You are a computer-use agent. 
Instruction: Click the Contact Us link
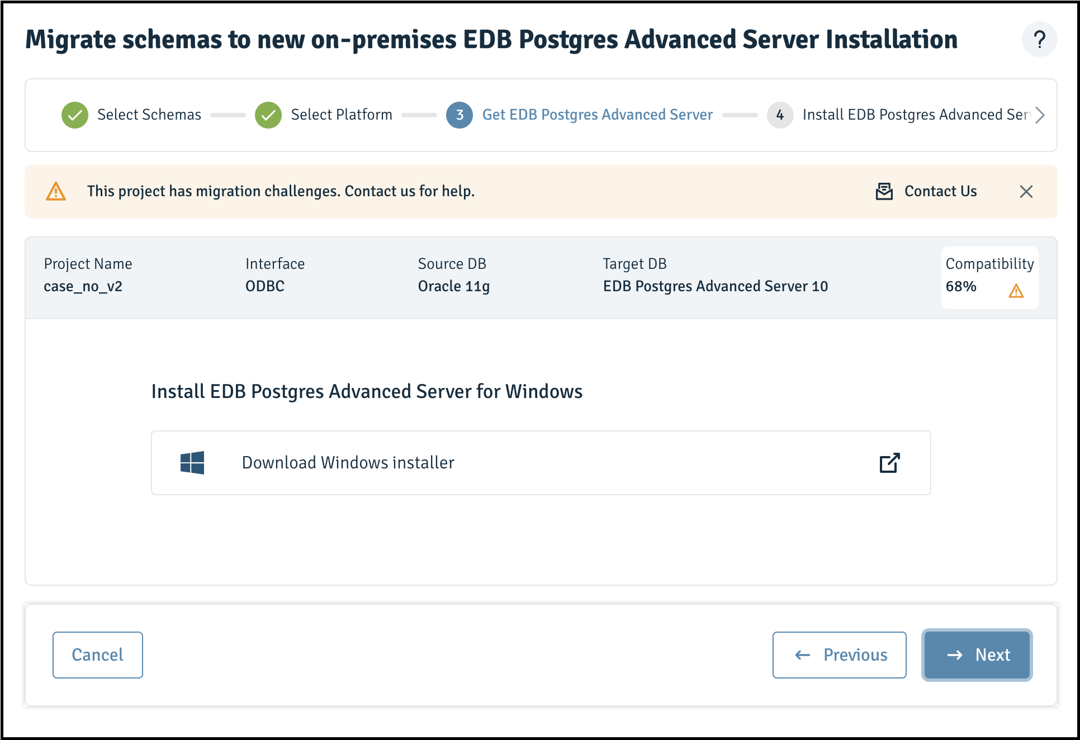click(941, 191)
